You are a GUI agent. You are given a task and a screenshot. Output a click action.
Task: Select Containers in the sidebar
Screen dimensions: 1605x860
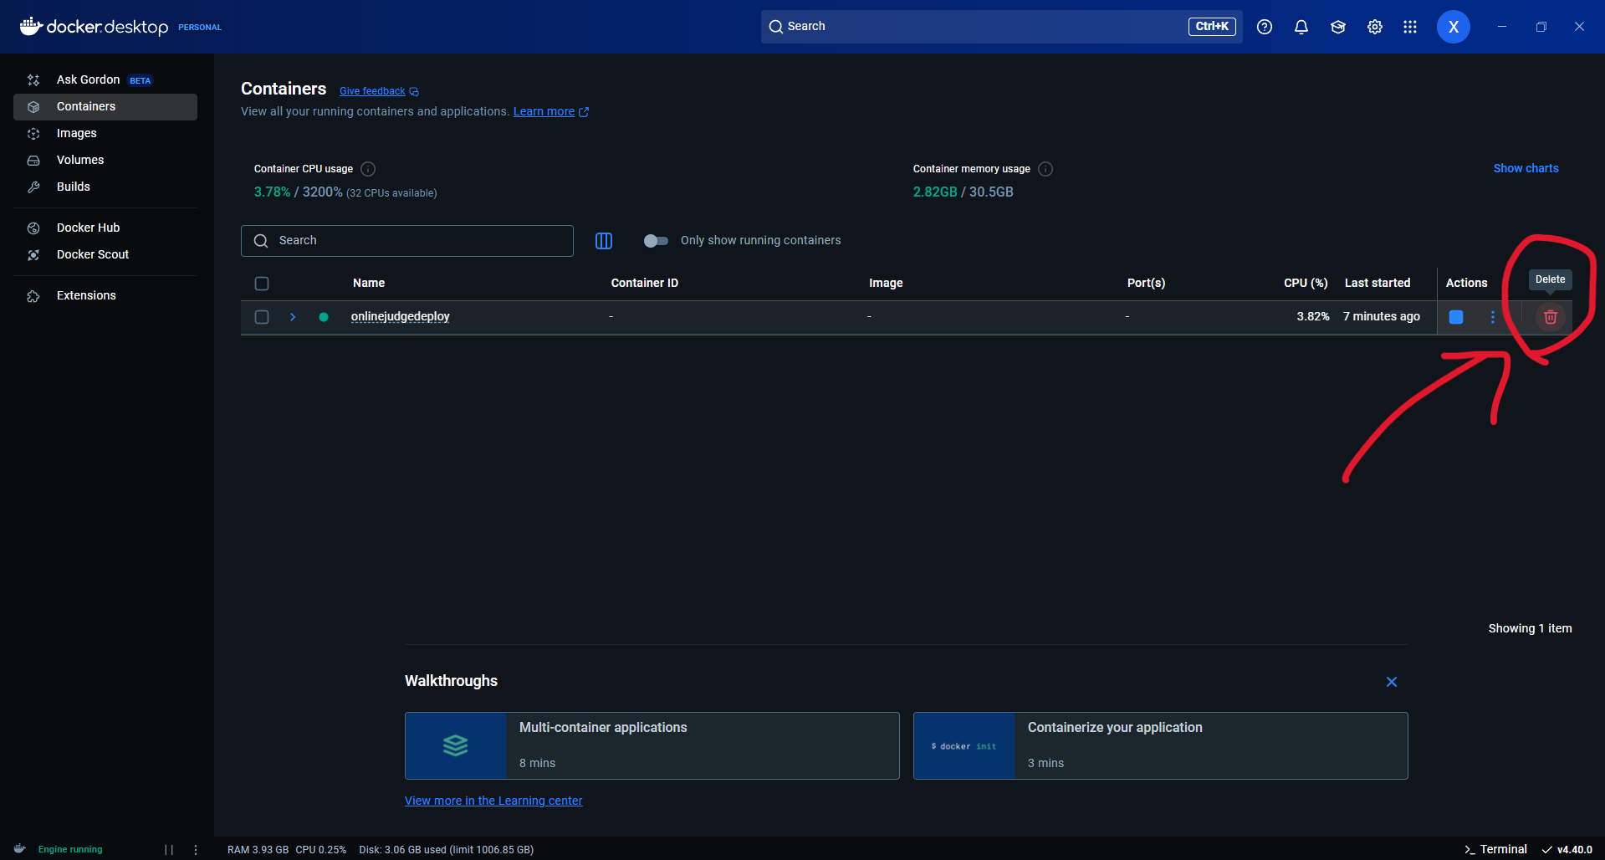pos(105,106)
